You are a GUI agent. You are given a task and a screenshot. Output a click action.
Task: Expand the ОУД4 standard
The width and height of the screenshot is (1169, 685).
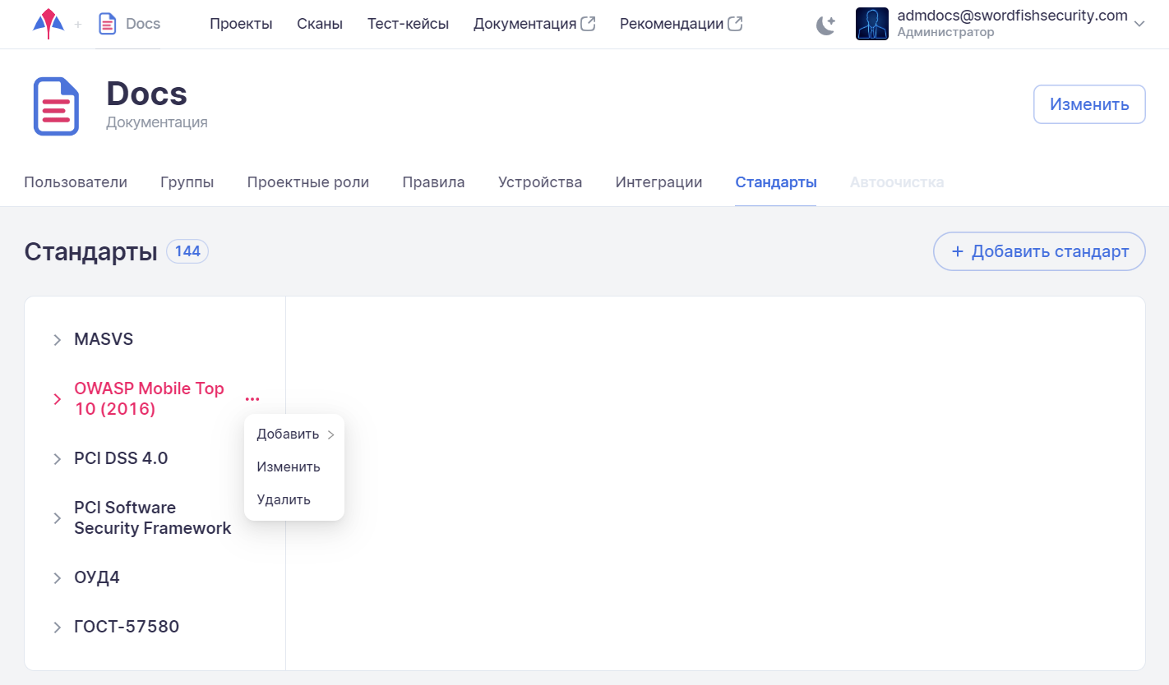(58, 578)
